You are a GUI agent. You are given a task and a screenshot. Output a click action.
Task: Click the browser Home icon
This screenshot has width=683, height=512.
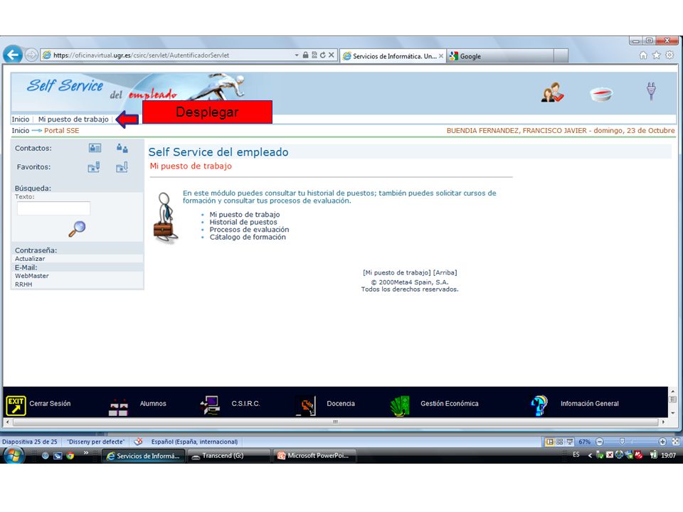[643, 55]
